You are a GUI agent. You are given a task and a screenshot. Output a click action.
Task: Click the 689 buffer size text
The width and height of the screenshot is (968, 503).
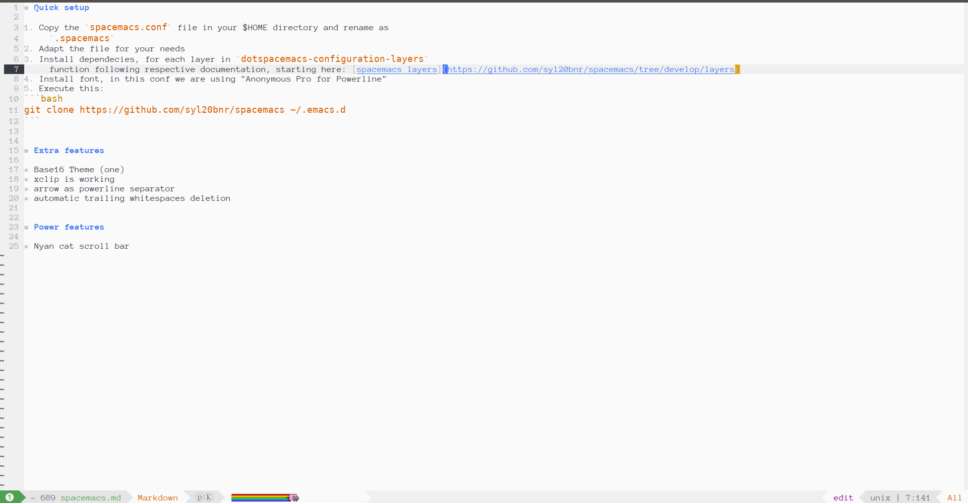48,498
